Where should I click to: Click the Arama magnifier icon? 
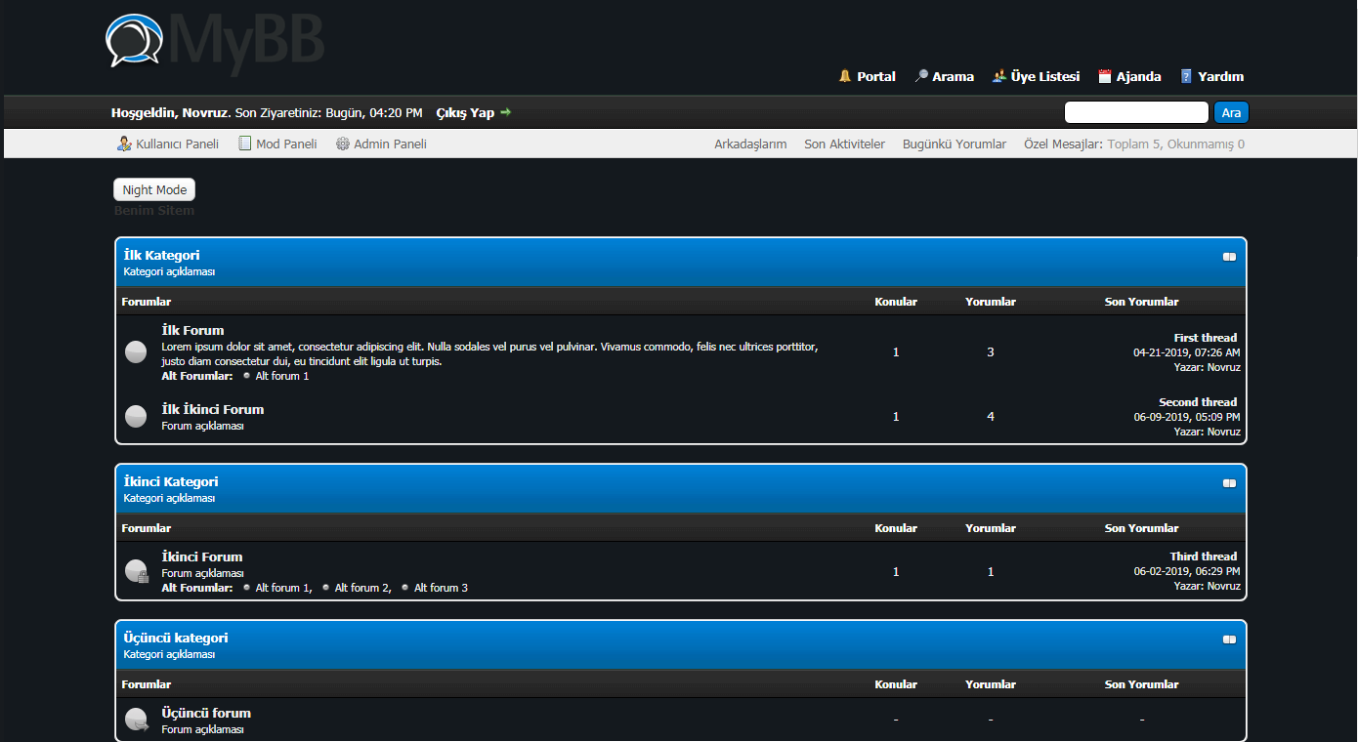click(920, 76)
